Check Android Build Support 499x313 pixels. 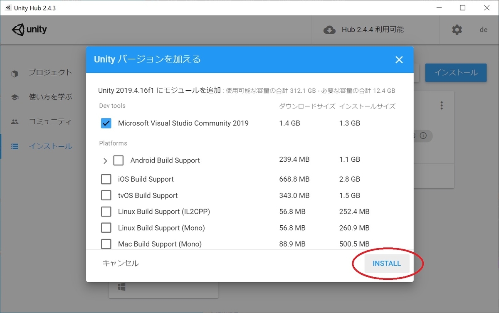(x=119, y=160)
